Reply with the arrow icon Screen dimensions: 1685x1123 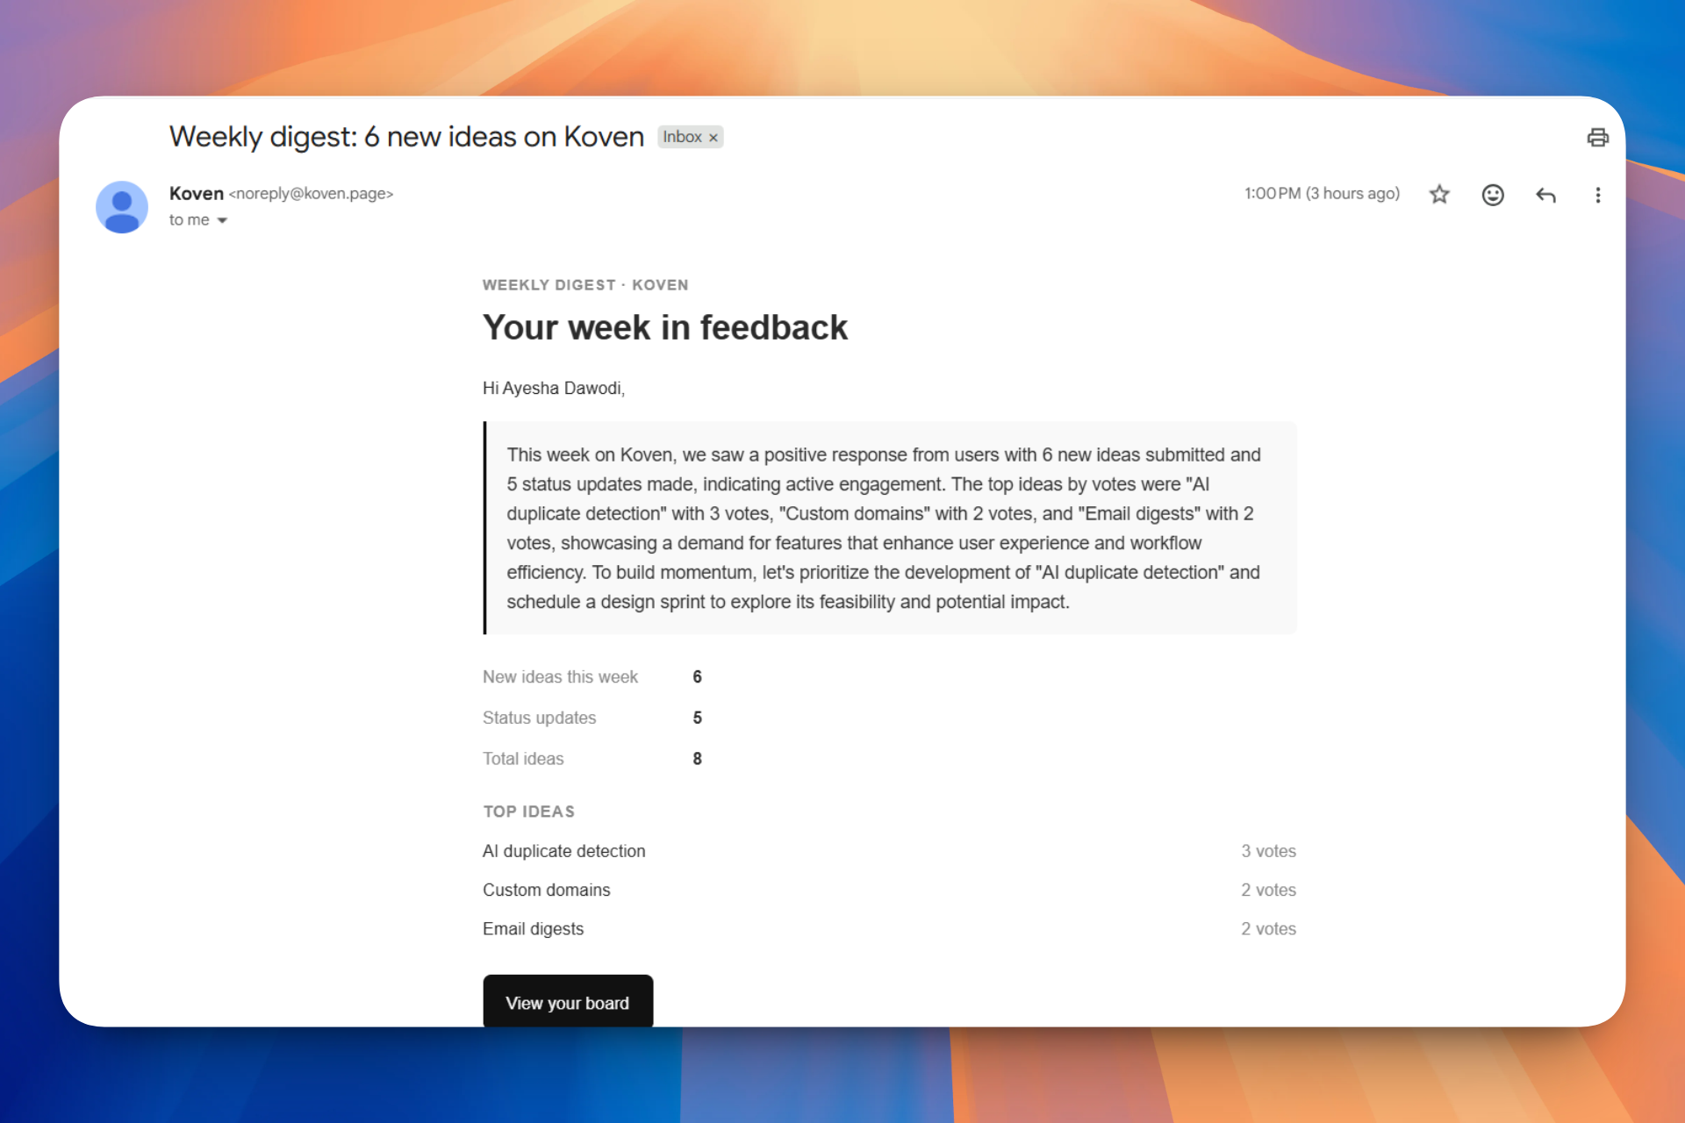point(1545,195)
